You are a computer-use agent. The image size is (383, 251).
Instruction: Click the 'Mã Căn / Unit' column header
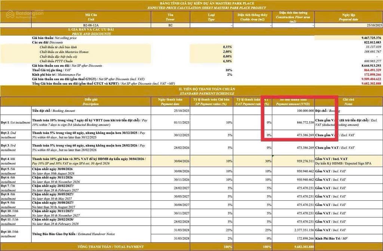(91, 17)
